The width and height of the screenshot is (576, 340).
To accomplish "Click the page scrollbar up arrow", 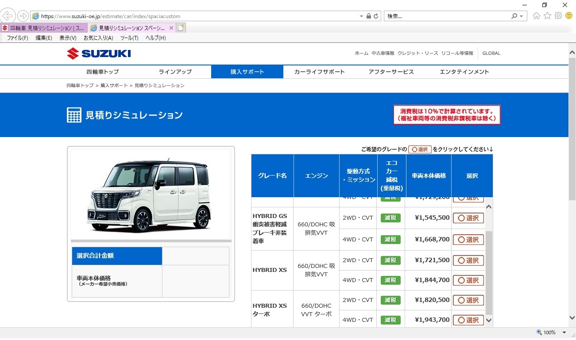I will (572, 52).
